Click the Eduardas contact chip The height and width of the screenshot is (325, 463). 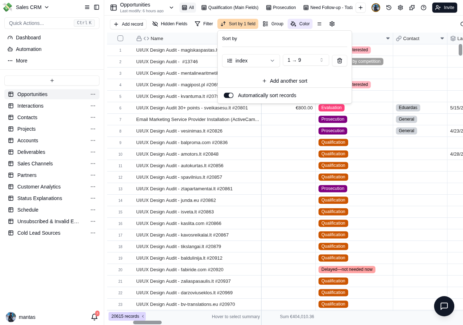point(408,108)
